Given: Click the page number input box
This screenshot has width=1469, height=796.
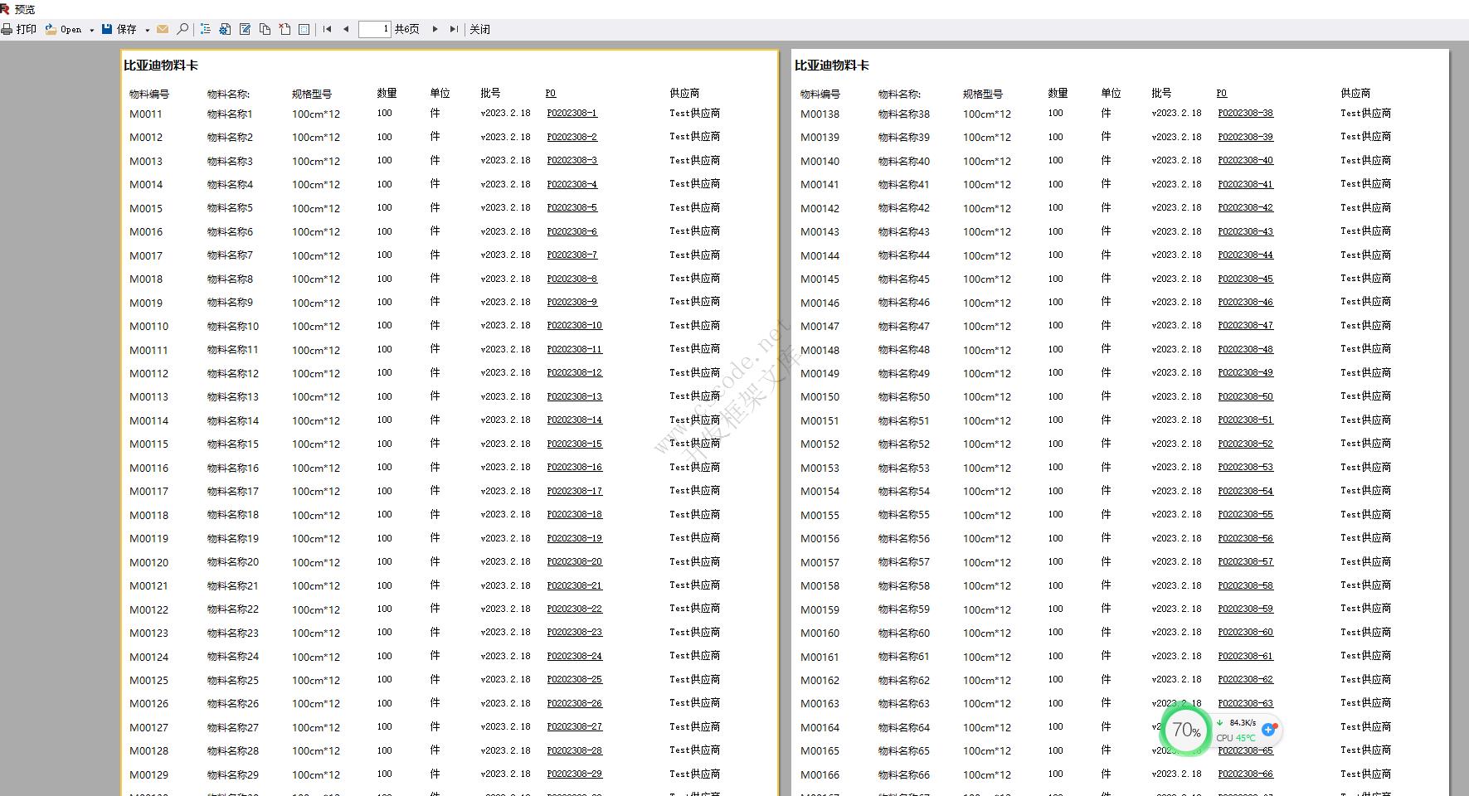Looking at the screenshot, I should click(x=374, y=29).
